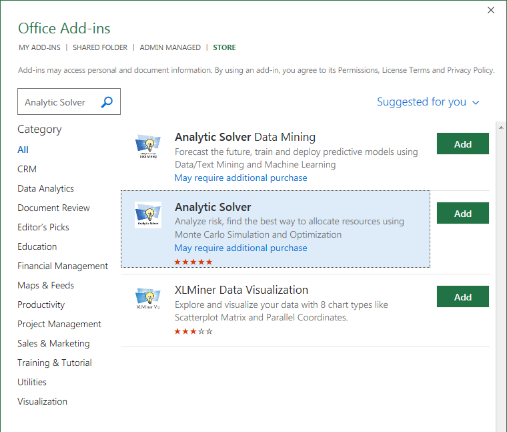Close the Office Add-ins dialog
Image resolution: width=507 pixels, height=432 pixels.
tap(491, 10)
